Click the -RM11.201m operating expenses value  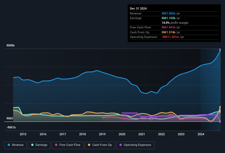click(x=170, y=37)
